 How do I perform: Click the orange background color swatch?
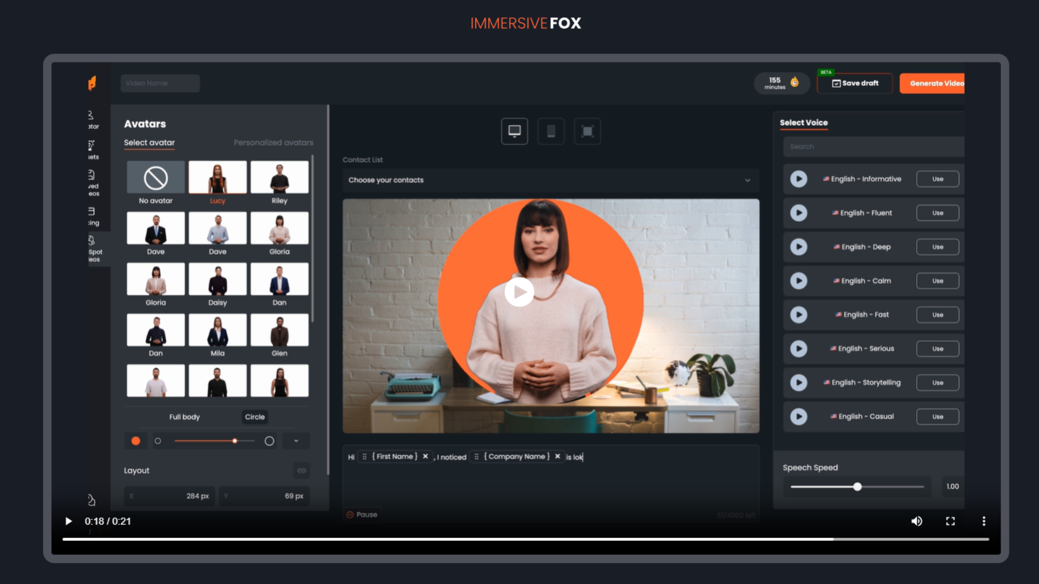tap(136, 441)
